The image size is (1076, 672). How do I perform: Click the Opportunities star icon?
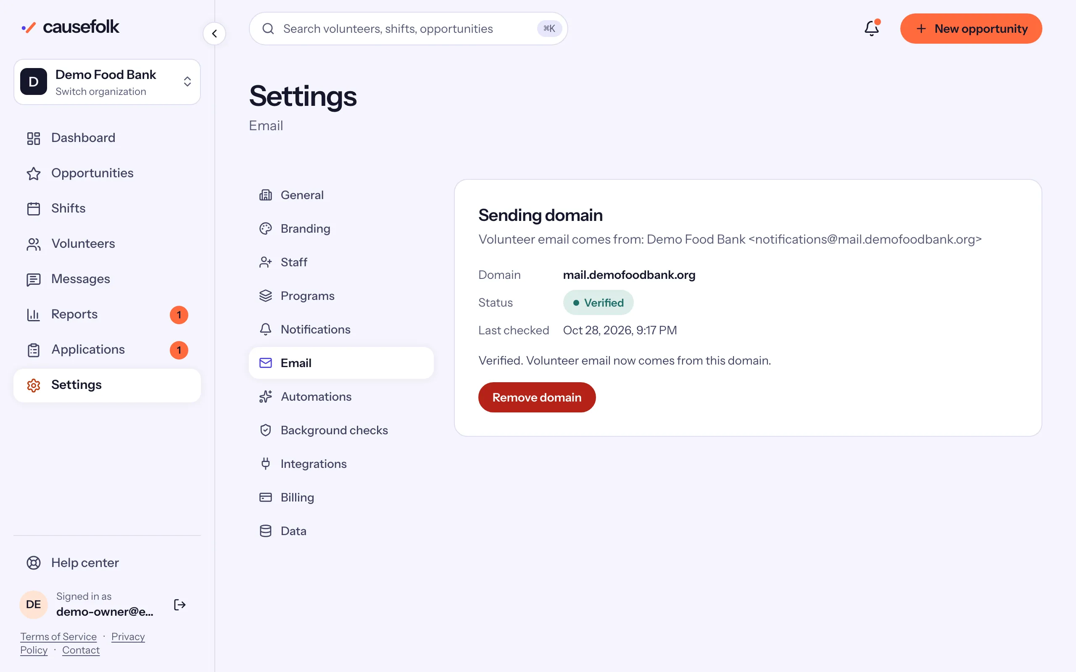click(x=33, y=173)
